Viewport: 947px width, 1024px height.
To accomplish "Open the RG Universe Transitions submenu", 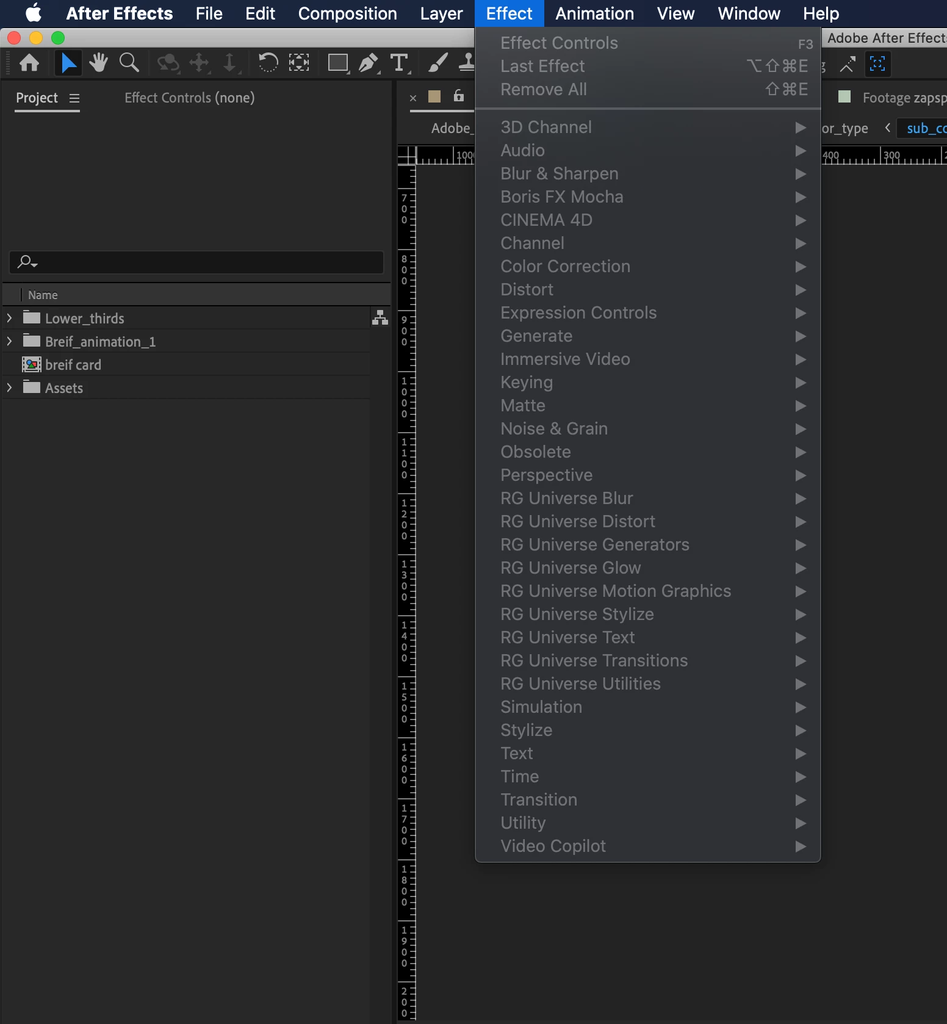I will click(x=647, y=660).
